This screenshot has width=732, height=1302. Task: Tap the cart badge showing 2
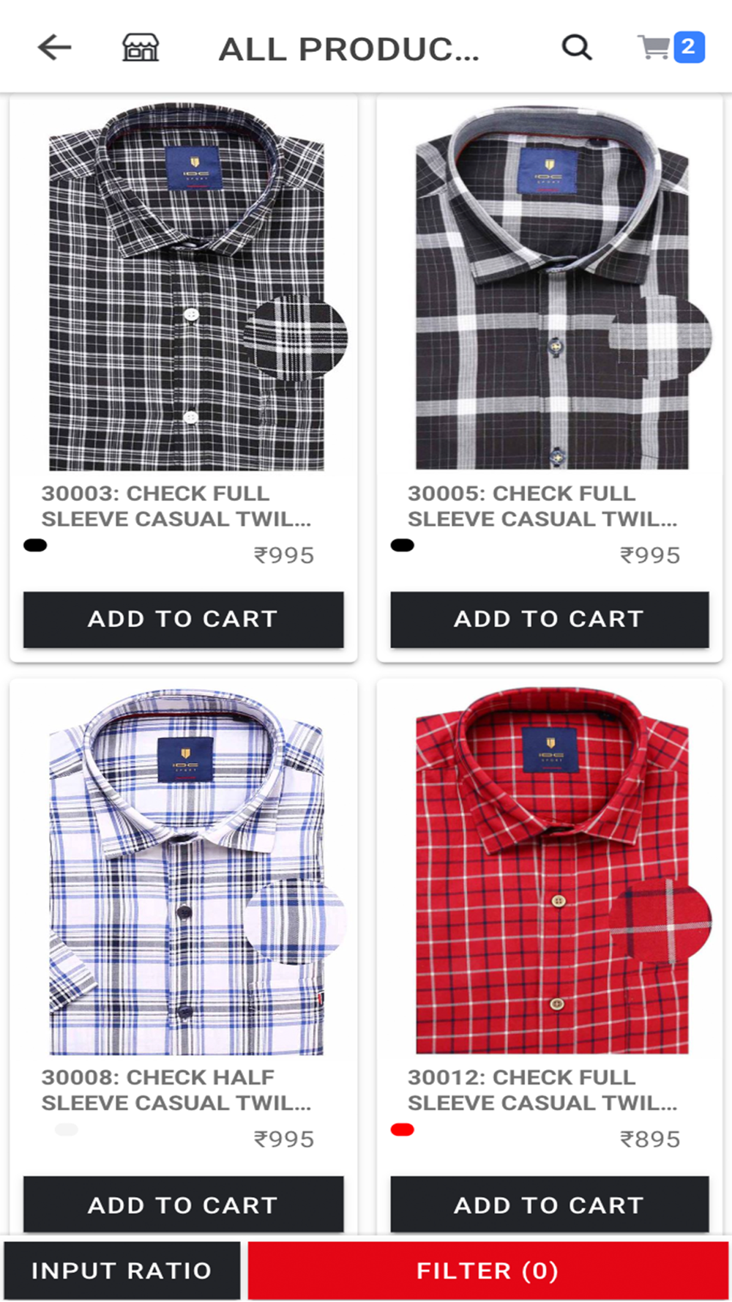point(689,48)
